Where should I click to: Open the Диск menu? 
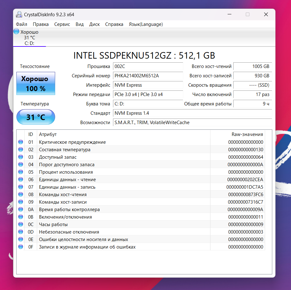[x=94, y=24]
